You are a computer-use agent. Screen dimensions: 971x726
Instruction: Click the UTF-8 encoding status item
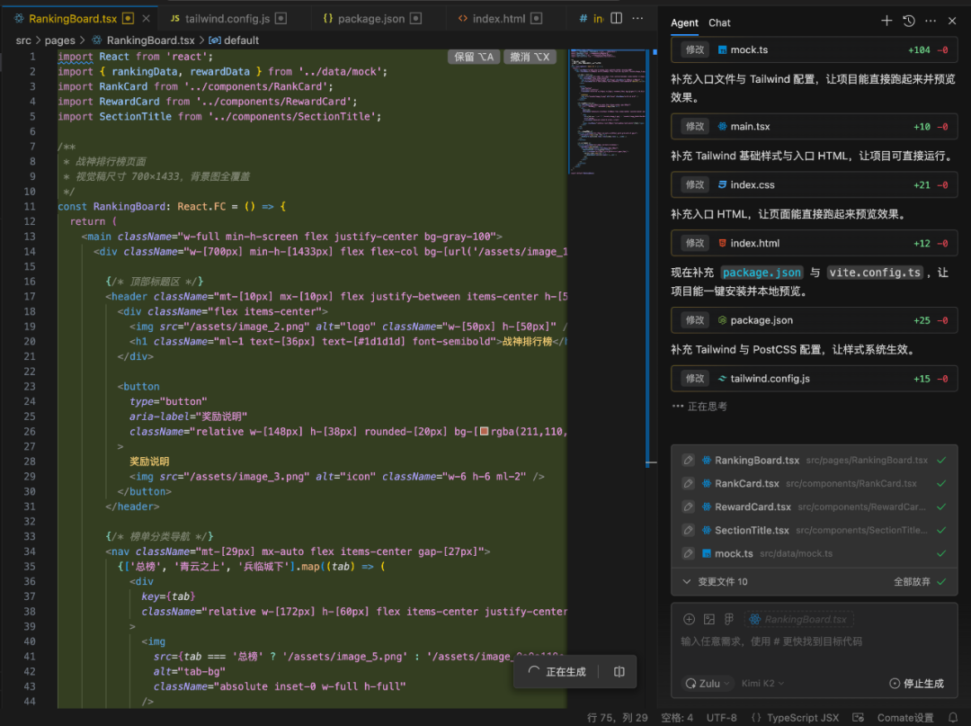[721, 717]
